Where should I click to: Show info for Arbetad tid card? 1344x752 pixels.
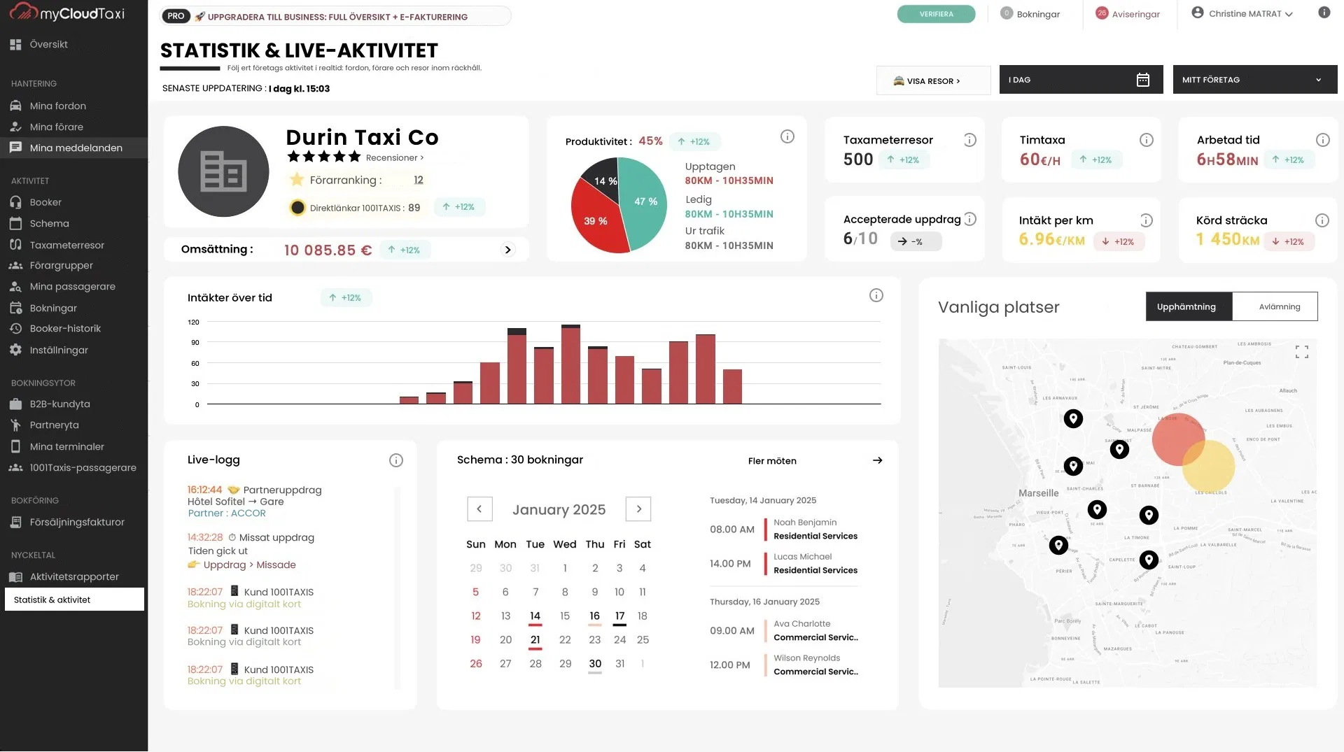1323,140
